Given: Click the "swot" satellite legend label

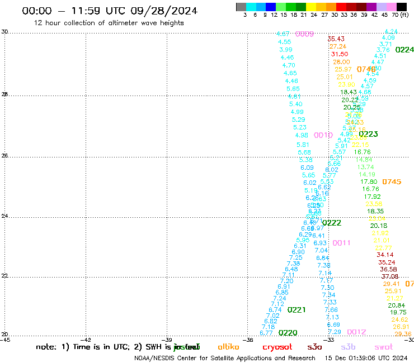Looking at the screenshot, I should (384, 347).
